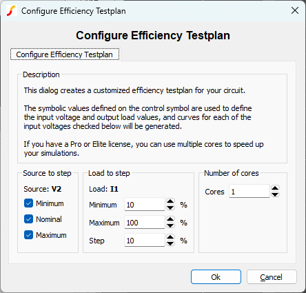Dismiss dialog using the Cancel button
306x293 pixels.
(272, 277)
